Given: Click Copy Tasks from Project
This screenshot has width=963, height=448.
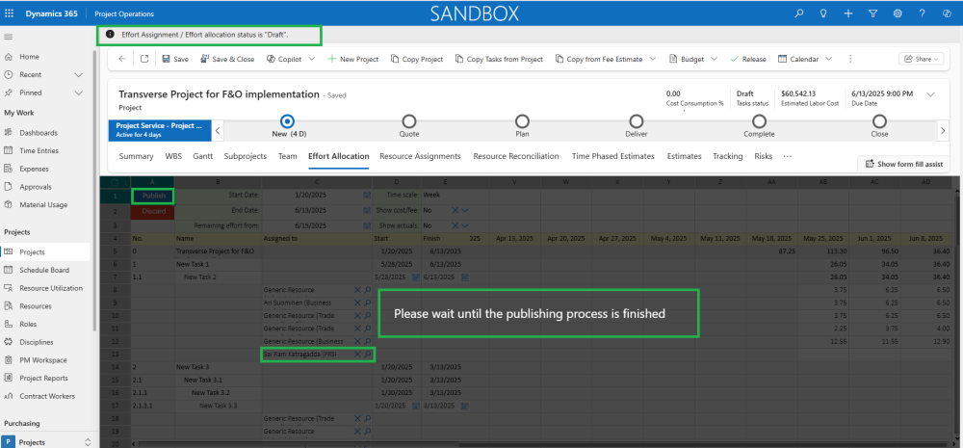Looking at the screenshot, I should 499,59.
